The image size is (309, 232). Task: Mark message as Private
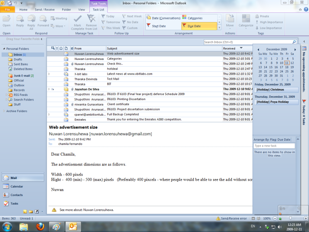pos(262,16)
